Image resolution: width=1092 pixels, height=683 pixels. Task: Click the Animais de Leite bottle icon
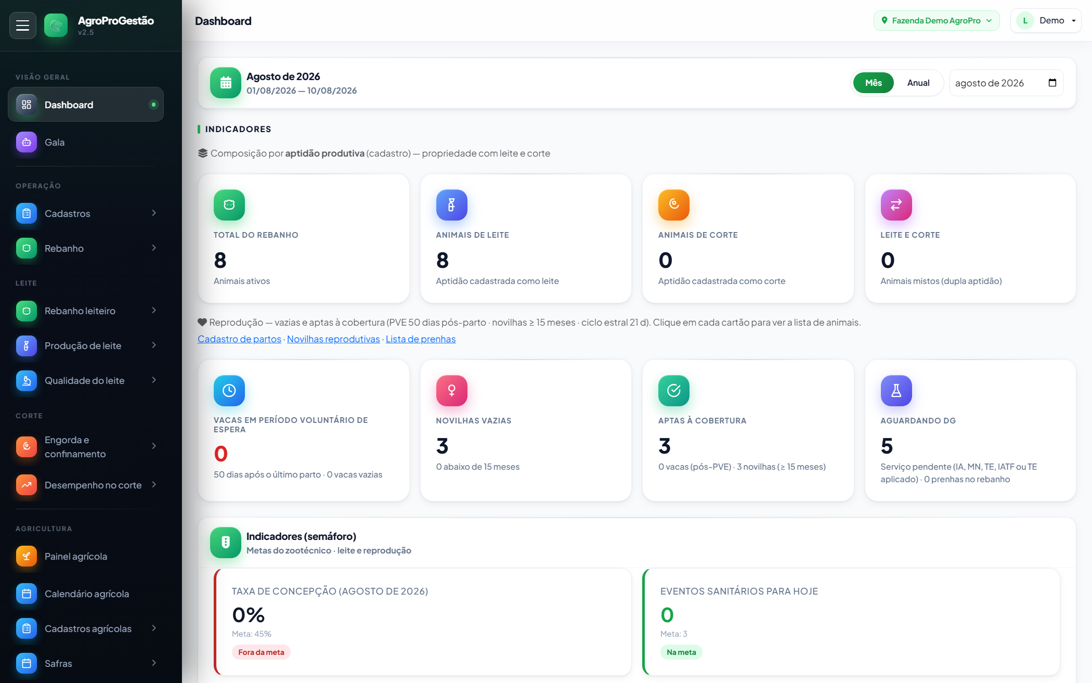click(x=451, y=205)
